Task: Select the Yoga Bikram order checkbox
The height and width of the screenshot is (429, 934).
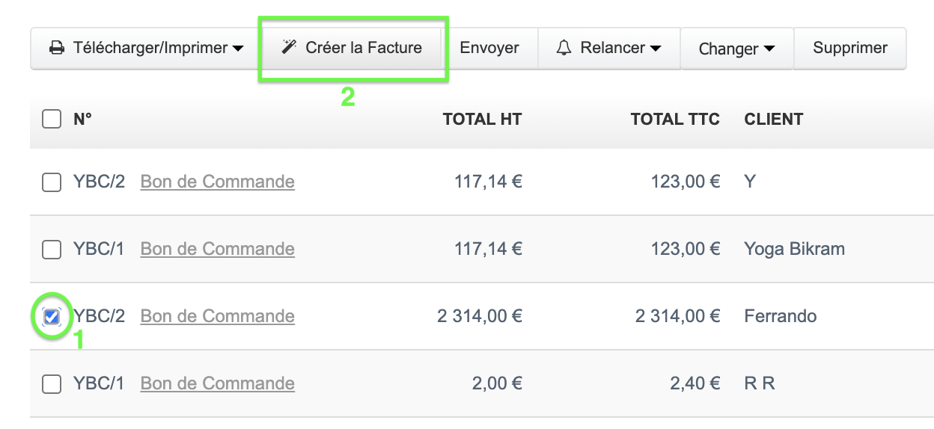Action: (52, 249)
